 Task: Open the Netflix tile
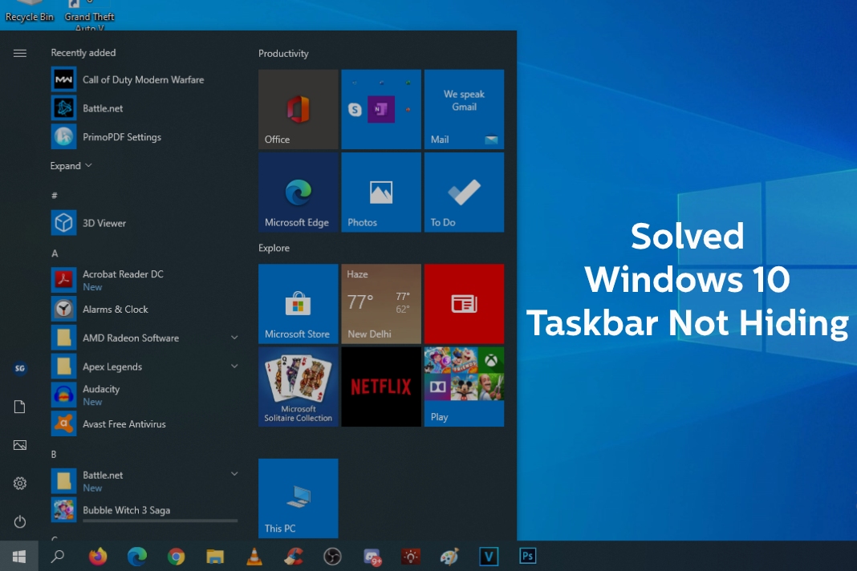click(x=380, y=387)
